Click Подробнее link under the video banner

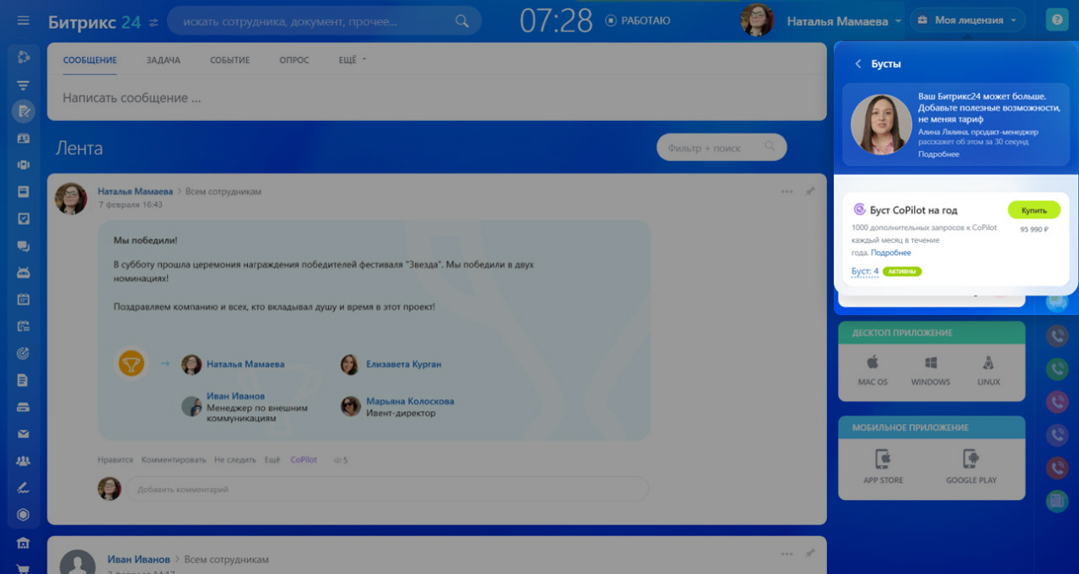pos(938,154)
